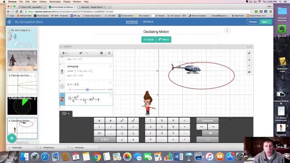
Task: Open Safari from the Dock
Action: point(45,157)
